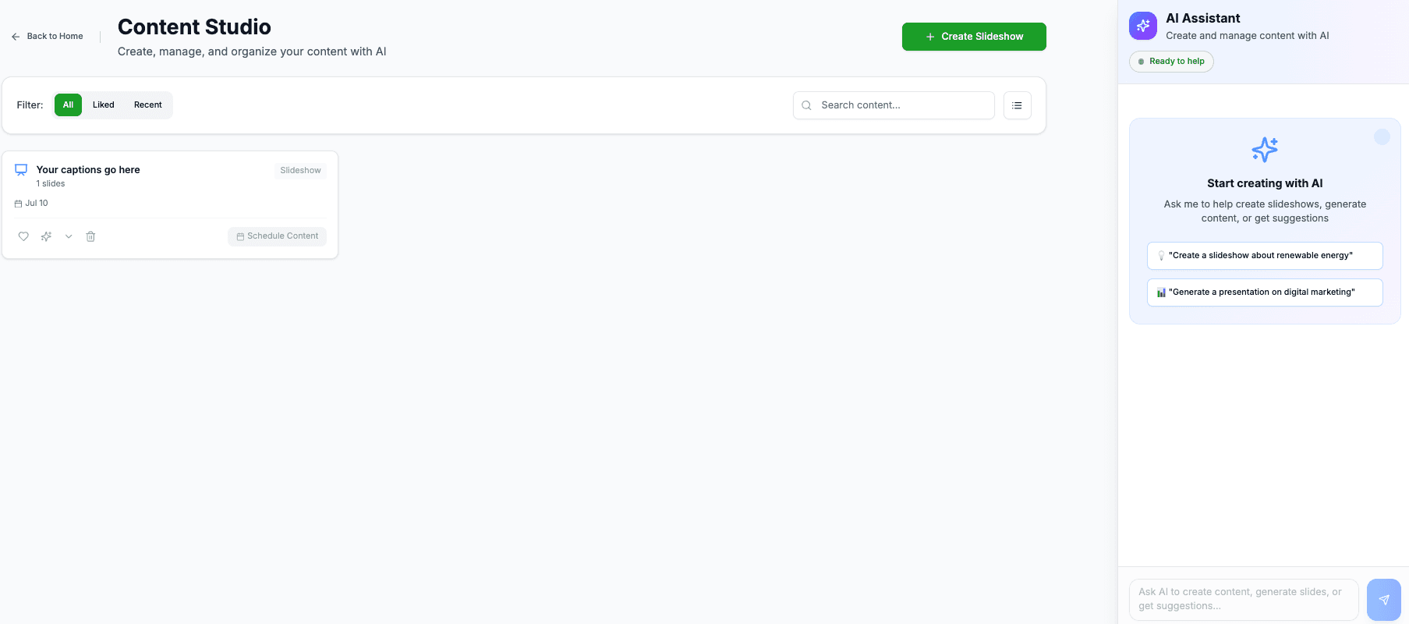The image size is (1409, 624).
Task: Click the Ready to help status badge
Action: [x=1171, y=62]
